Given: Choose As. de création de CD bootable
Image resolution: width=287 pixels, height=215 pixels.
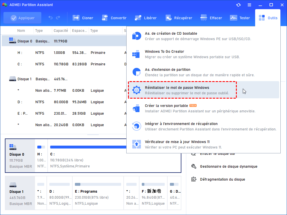Looking at the screenshot, I should pos(203,36).
